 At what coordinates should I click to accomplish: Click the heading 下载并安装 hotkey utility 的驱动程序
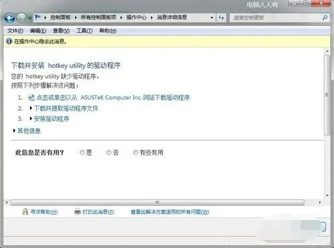[66, 65]
